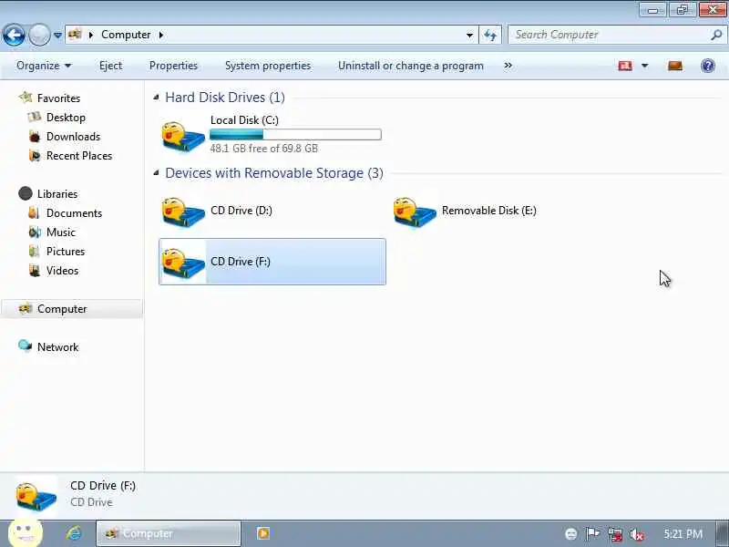Click the CD Drive (F:) label in list
This screenshot has height=547, width=729.
(x=241, y=262)
